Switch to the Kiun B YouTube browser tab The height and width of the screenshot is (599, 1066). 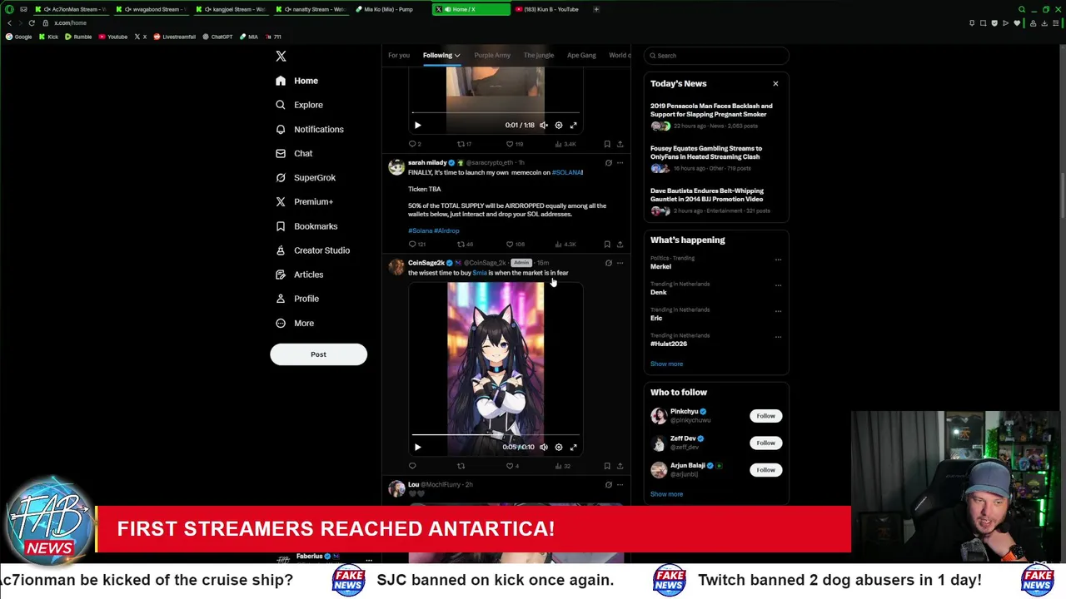pos(550,9)
